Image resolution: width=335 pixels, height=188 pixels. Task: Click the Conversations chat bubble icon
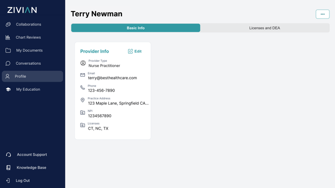[x=8, y=63]
